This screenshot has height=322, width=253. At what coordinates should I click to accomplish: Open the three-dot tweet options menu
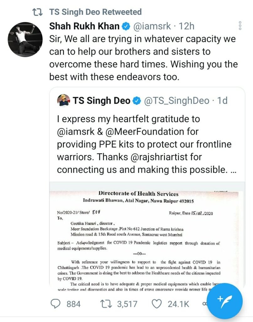click(x=240, y=26)
